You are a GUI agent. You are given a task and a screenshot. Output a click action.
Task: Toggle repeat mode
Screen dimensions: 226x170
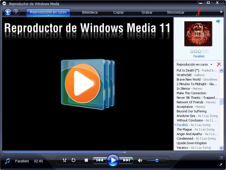coord(74,160)
